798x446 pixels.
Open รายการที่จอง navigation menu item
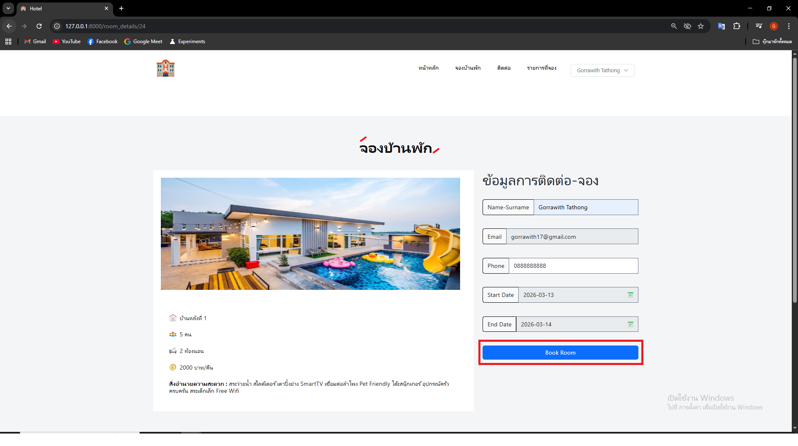pyautogui.click(x=542, y=68)
